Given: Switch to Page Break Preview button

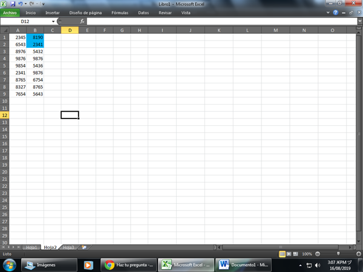Looking at the screenshot, I should 295,254.
